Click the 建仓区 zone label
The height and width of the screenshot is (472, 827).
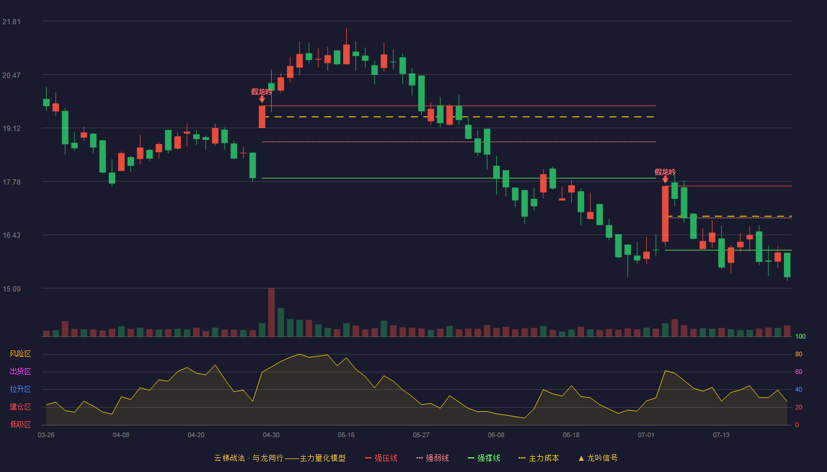[20, 407]
